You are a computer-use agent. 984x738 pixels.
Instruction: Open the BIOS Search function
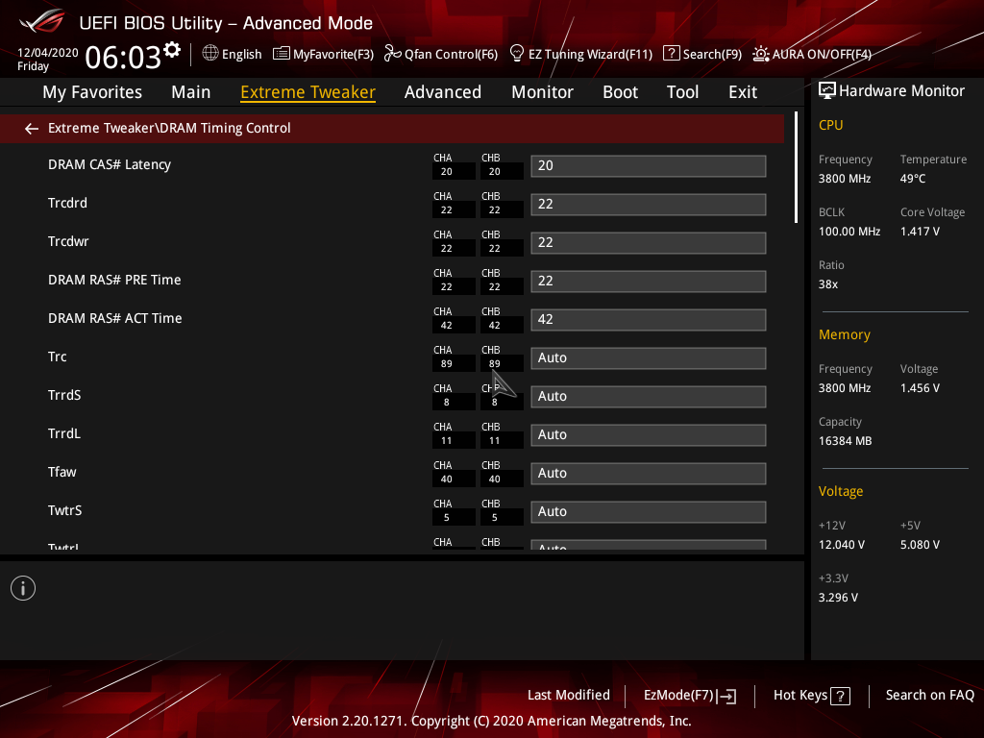coord(702,54)
